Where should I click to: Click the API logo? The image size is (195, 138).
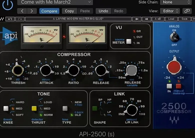9,36
